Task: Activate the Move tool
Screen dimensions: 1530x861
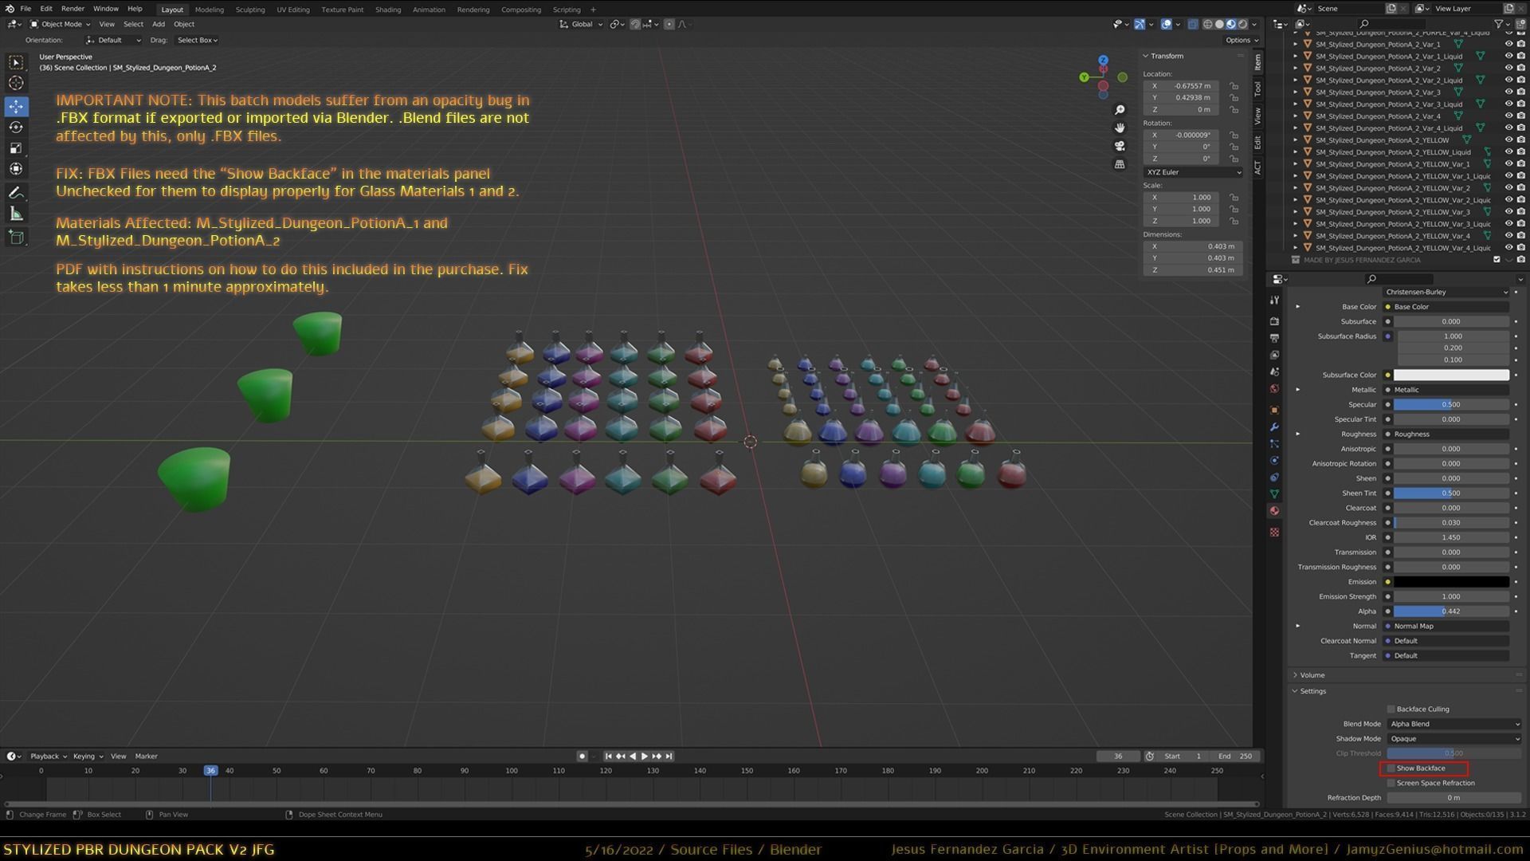Action: [16, 106]
